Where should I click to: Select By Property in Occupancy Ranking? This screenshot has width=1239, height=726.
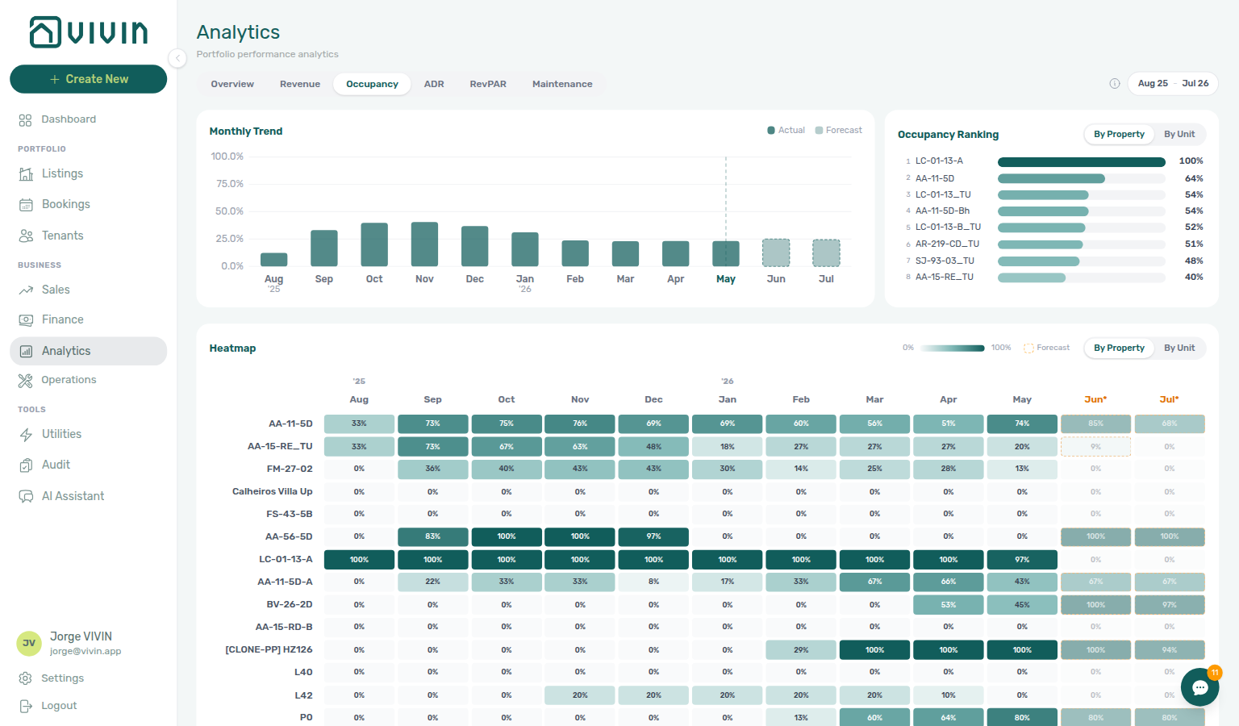[1119, 134]
